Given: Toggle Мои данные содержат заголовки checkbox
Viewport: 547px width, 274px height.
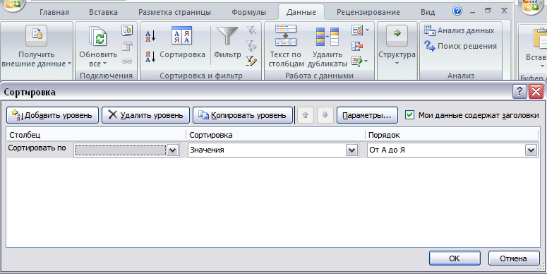Looking at the screenshot, I should tap(410, 115).
